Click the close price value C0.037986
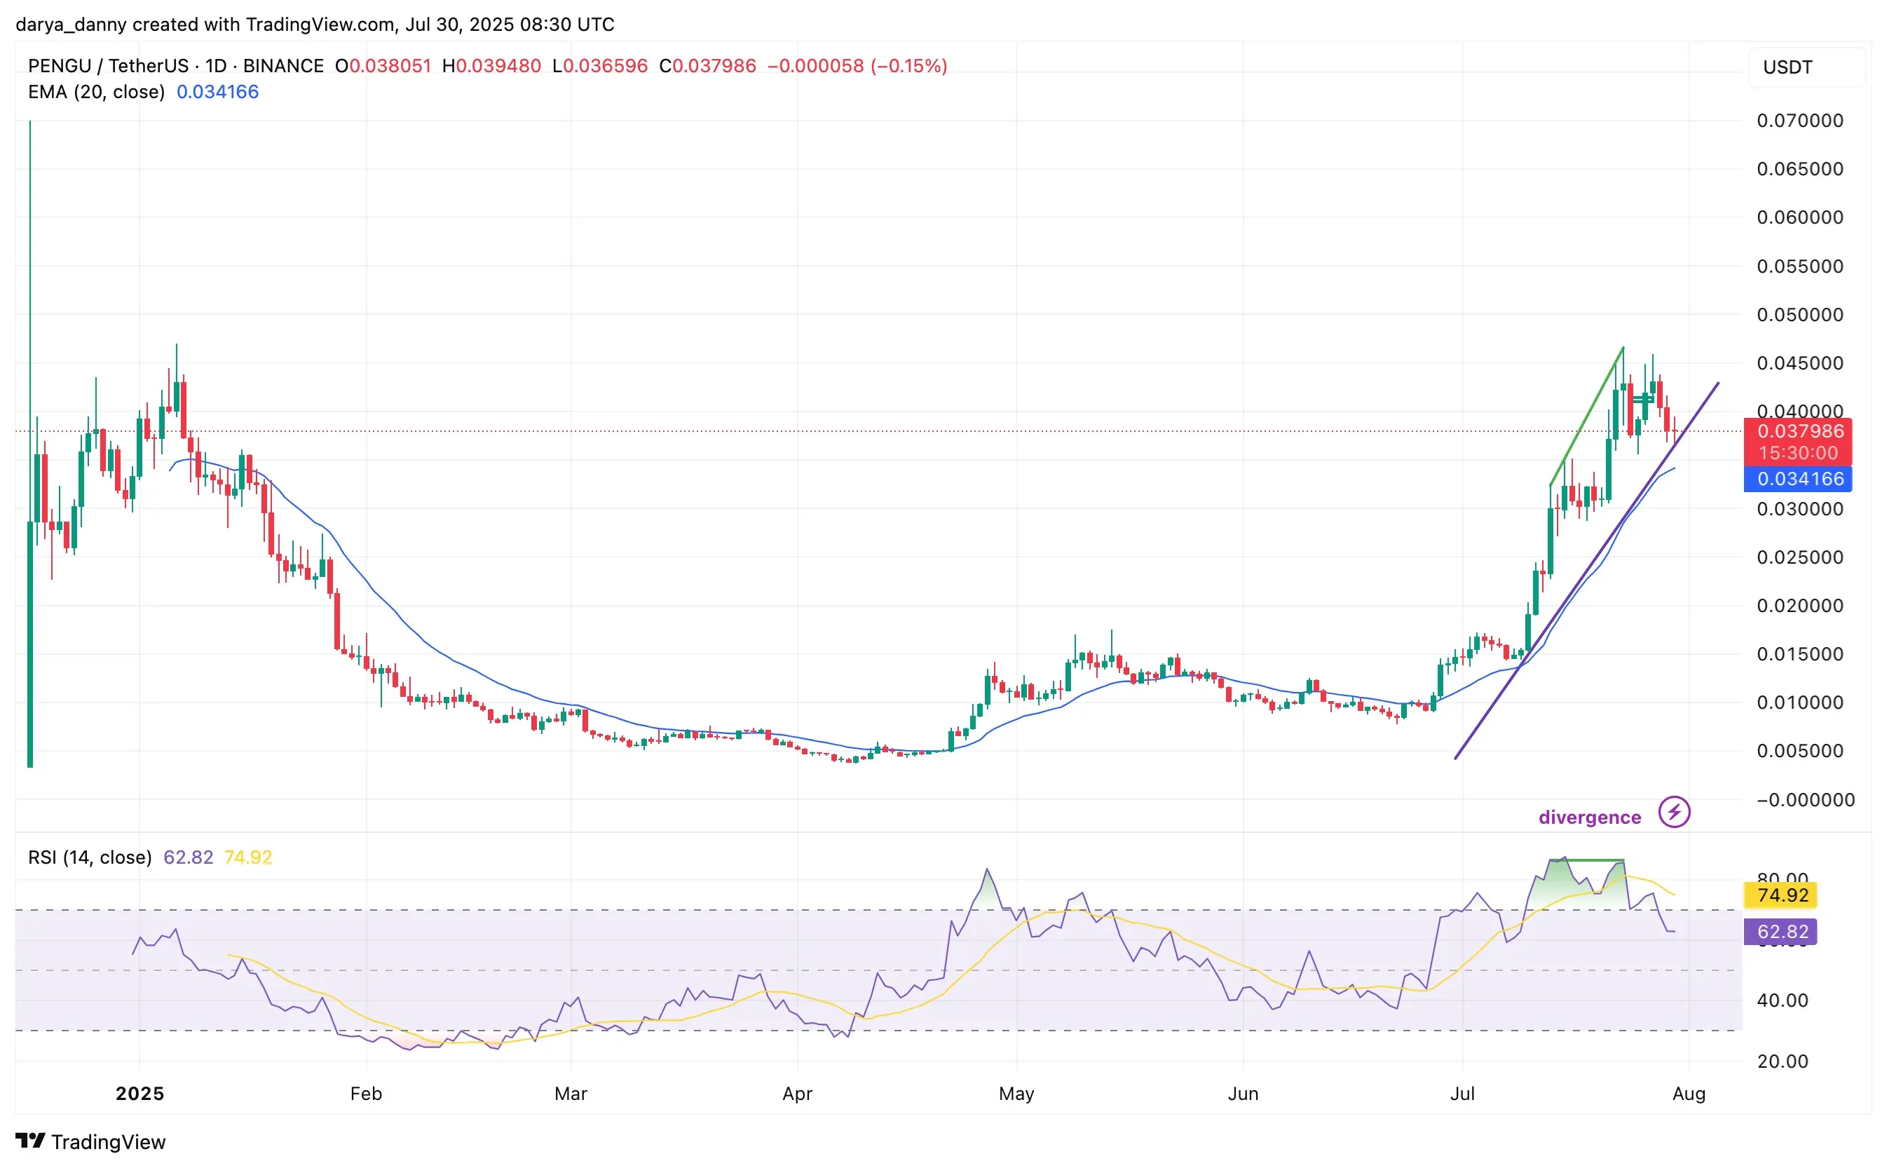This screenshot has width=1887, height=1168. pos(707,66)
